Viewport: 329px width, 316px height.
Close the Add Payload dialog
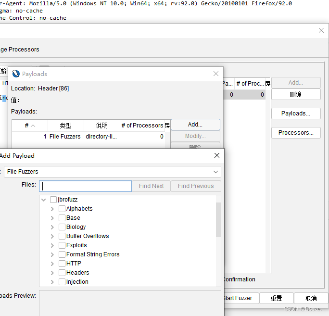tap(217, 155)
